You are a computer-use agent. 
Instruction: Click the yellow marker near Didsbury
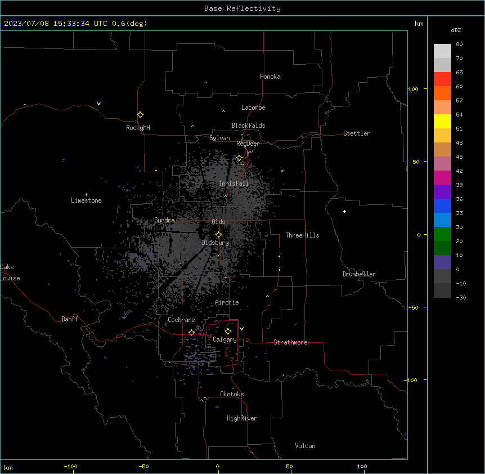coord(218,235)
